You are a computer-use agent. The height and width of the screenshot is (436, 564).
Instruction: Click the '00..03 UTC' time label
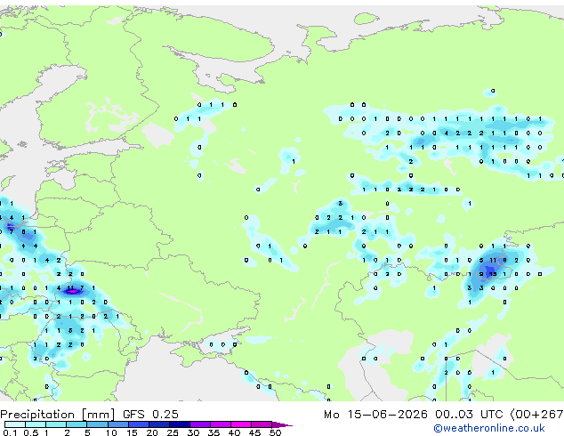coord(469,415)
